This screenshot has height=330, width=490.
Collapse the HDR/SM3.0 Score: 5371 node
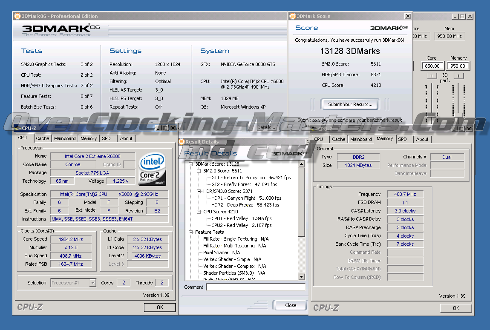pos(199,191)
